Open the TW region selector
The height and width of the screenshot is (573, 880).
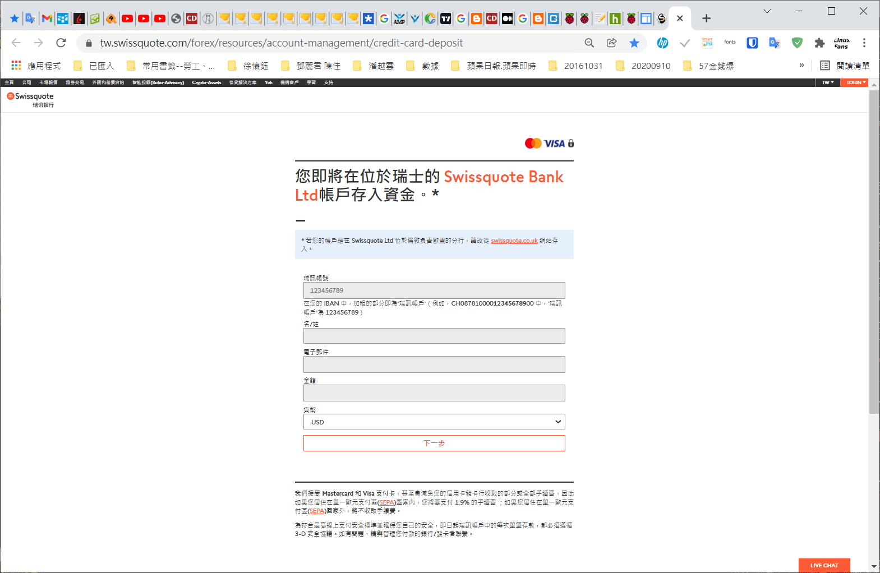click(828, 82)
